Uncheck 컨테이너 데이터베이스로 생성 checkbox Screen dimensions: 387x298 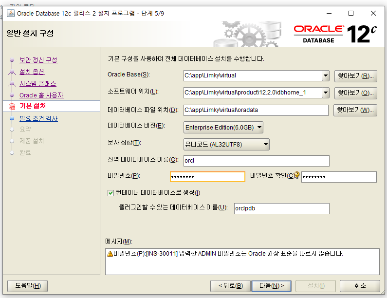pos(111,193)
